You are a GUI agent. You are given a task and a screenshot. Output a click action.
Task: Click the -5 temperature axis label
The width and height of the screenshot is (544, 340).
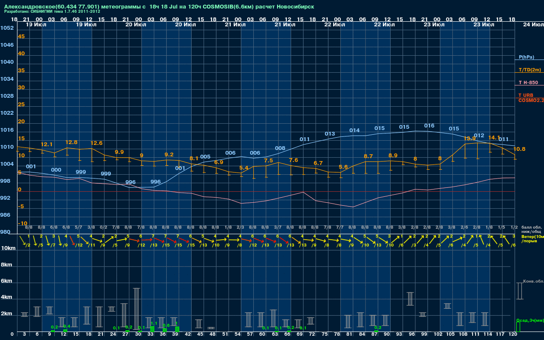click(21, 207)
